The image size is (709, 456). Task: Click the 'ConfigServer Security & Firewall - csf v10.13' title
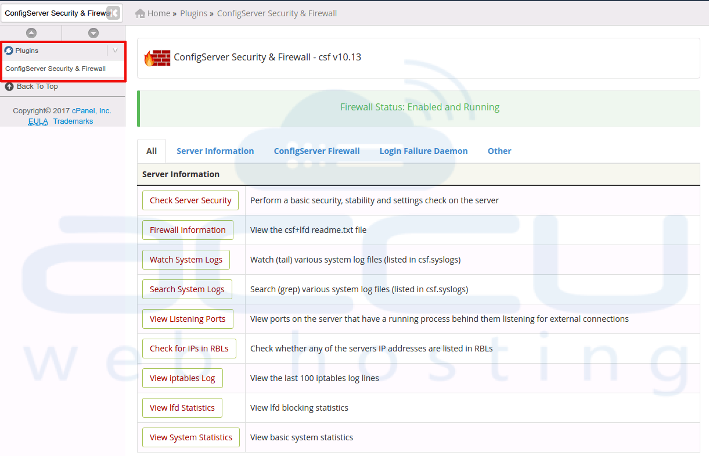(268, 58)
